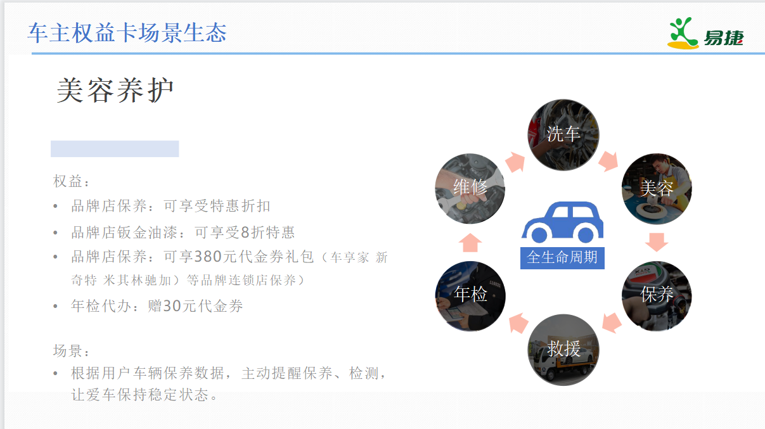Click the 易捷 logo in top corner
The image size is (765, 429).
pos(706,34)
